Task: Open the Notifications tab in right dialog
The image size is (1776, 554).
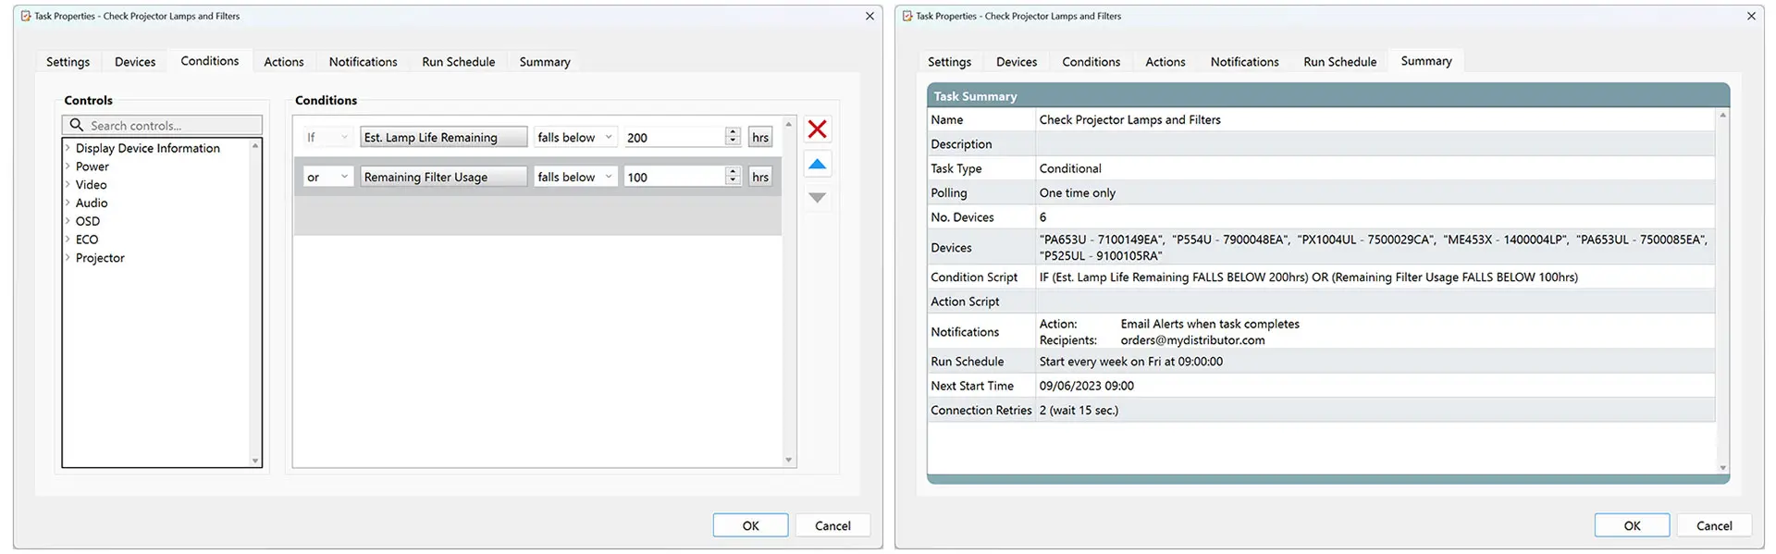Action: [1244, 62]
